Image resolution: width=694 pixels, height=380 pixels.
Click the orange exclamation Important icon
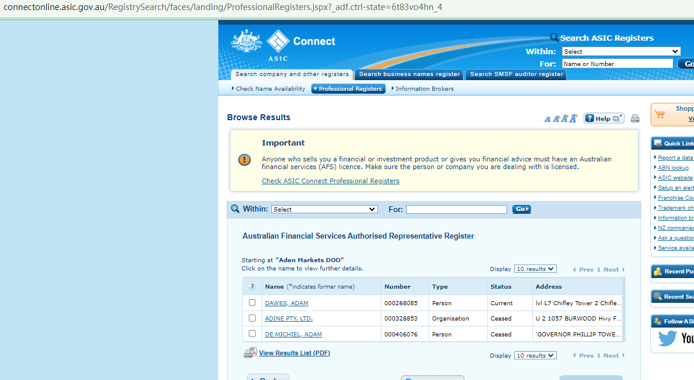pyautogui.click(x=244, y=160)
